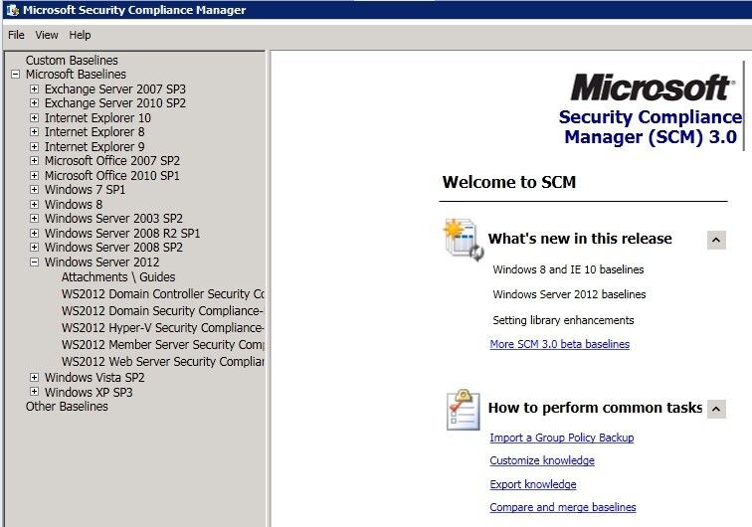Open Import a Group Policy Backup link
Screen dimensions: 752x527
pos(562,438)
